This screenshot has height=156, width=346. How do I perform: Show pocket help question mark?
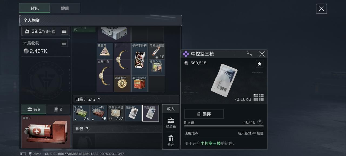(x=99, y=99)
